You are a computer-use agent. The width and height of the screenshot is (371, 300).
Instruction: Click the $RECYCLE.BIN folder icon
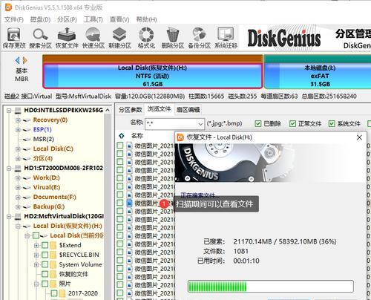click(x=53, y=255)
